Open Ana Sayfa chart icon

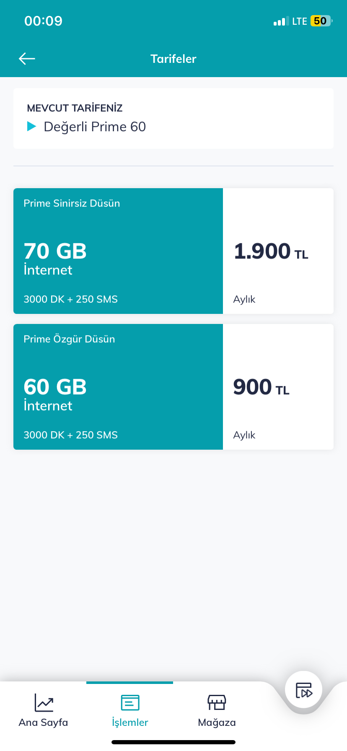[x=44, y=702]
